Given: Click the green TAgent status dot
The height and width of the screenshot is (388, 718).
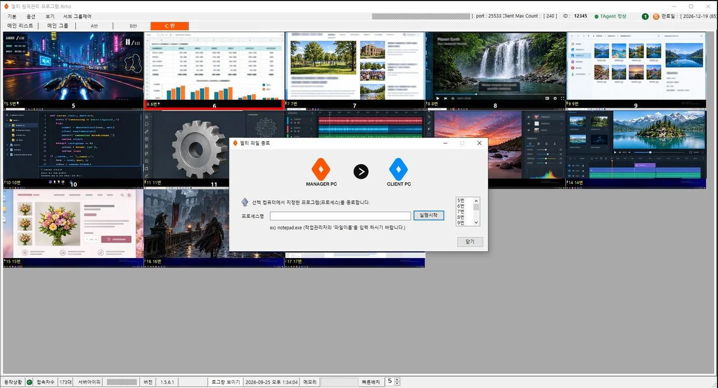Looking at the screenshot, I should pos(596,16).
